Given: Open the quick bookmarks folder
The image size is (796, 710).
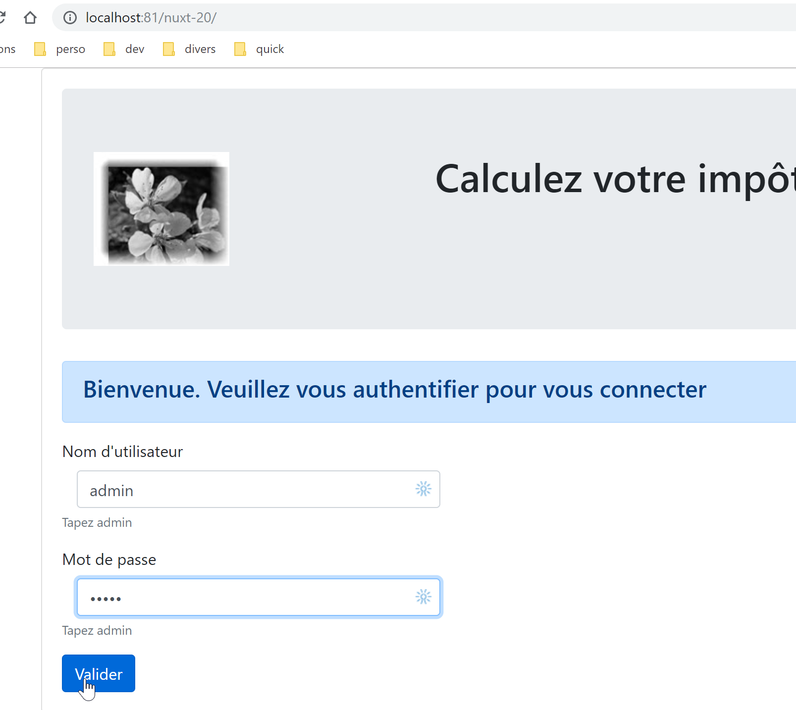Looking at the screenshot, I should tap(260, 49).
